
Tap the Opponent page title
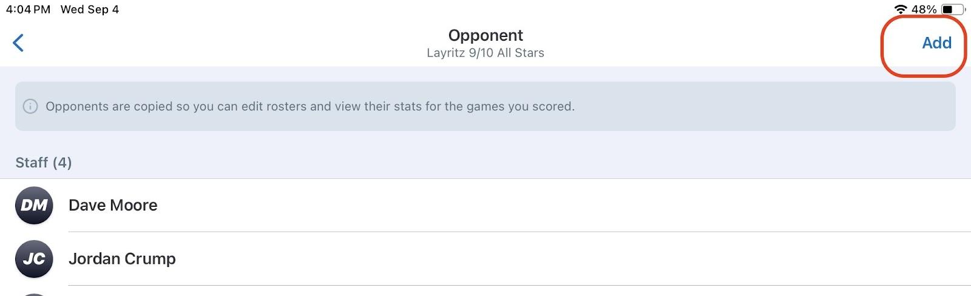486,35
